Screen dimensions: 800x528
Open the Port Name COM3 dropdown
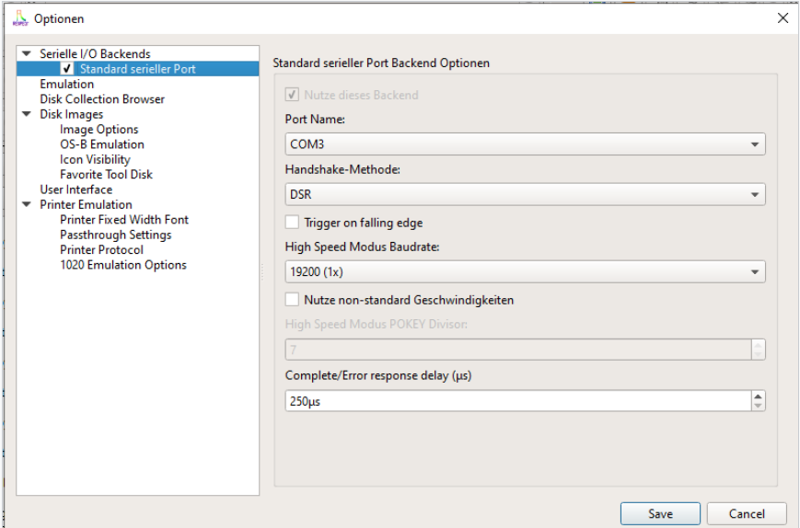point(525,144)
